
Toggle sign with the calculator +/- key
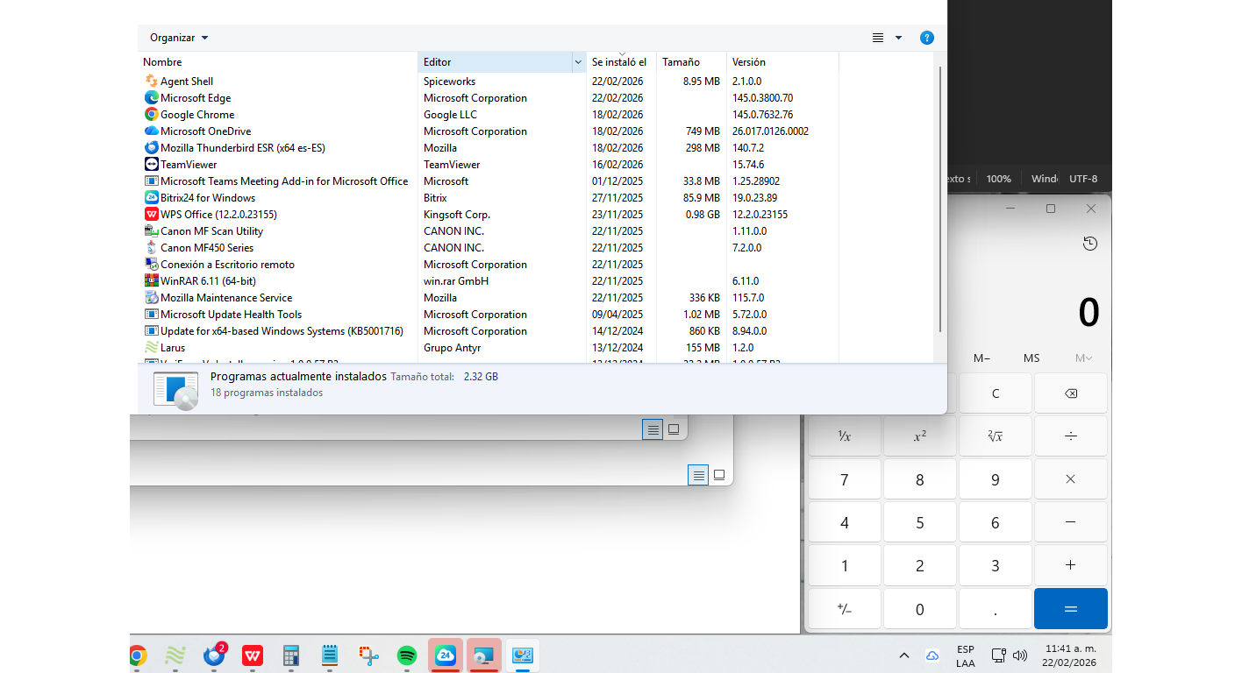(844, 609)
